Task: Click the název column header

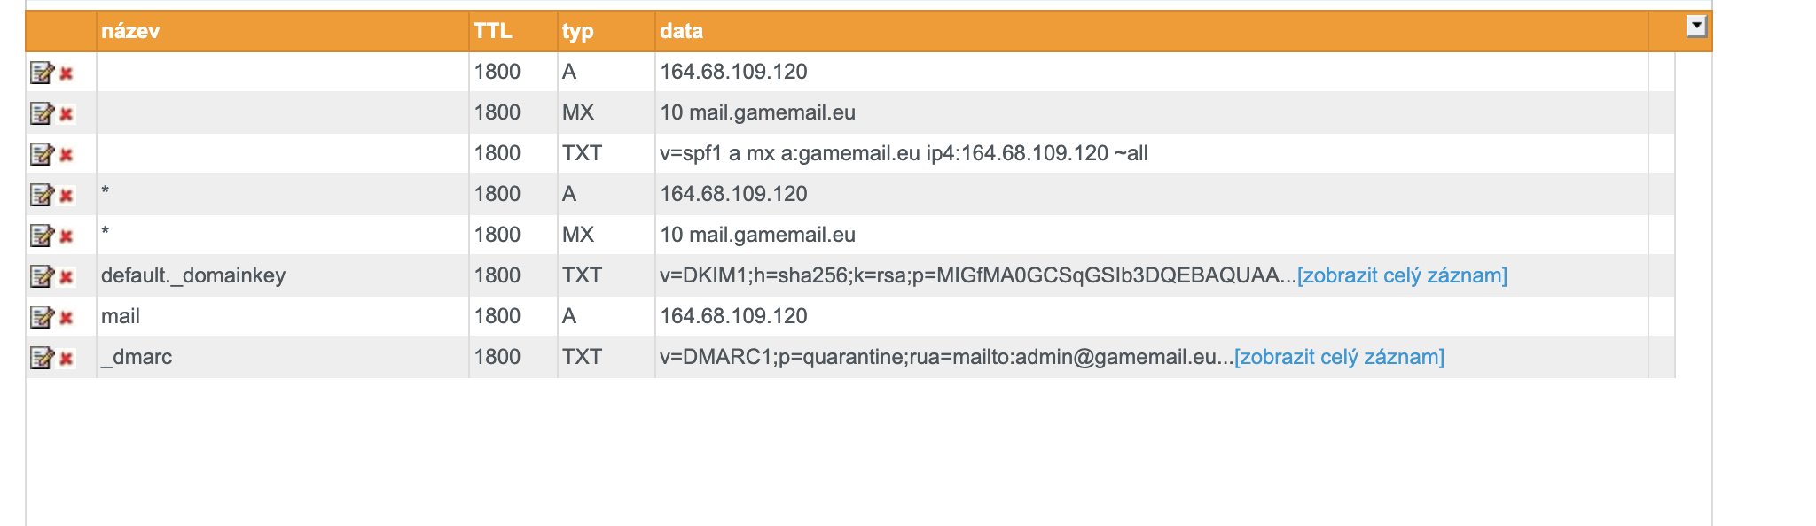Action: pyautogui.click(x=130, y=31)
